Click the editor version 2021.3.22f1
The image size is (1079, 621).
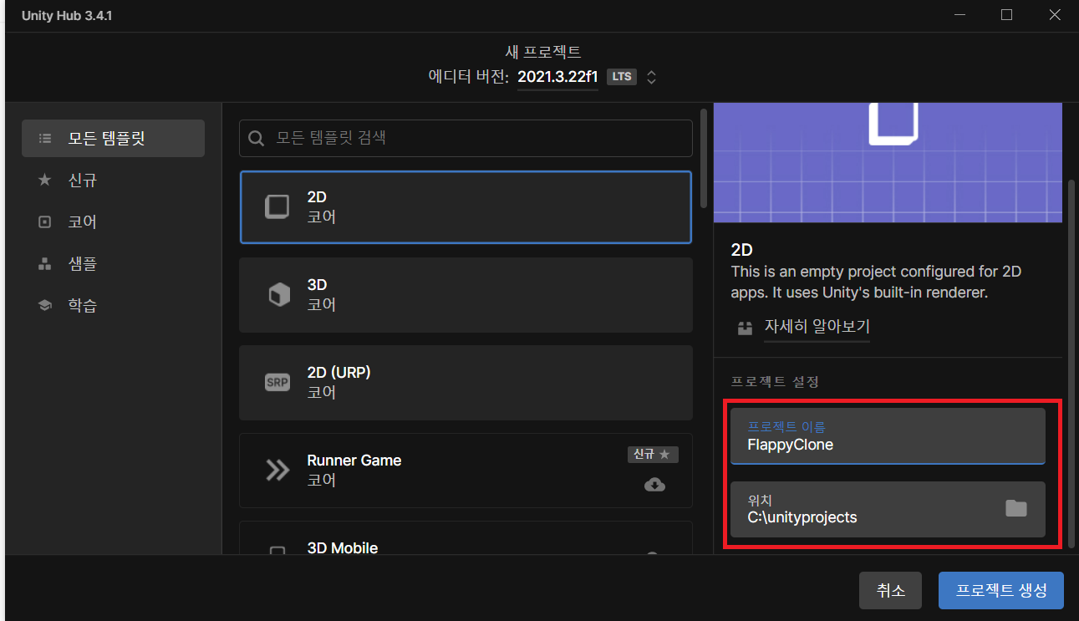[x=557, y=77]
